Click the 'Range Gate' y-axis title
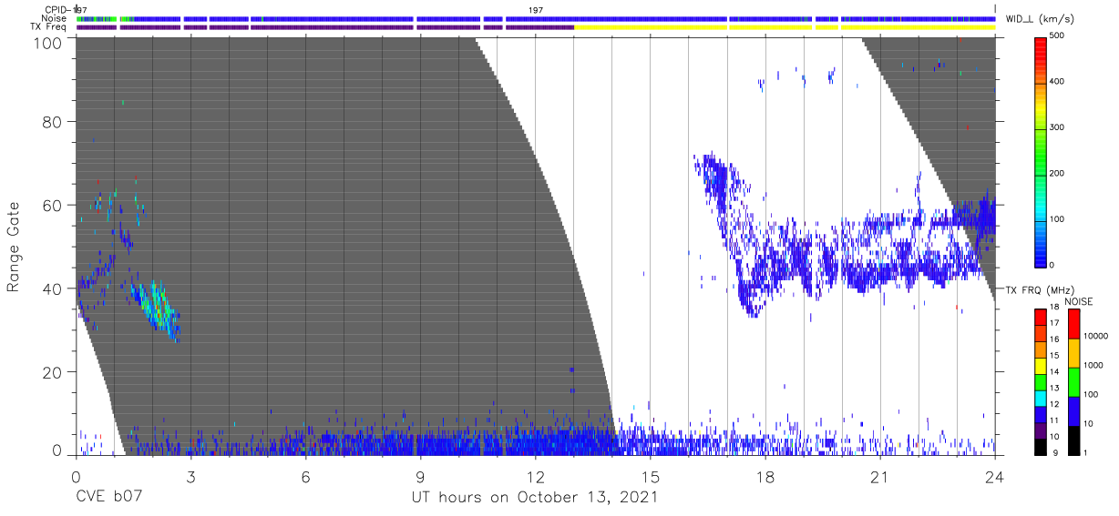Screen dimensions: 1119x516 [x=14, y=247]
